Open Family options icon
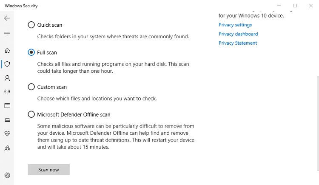Image resolution: width=319 pixels, height=185 pixels. pyautogui.click(x=7, y=148)
